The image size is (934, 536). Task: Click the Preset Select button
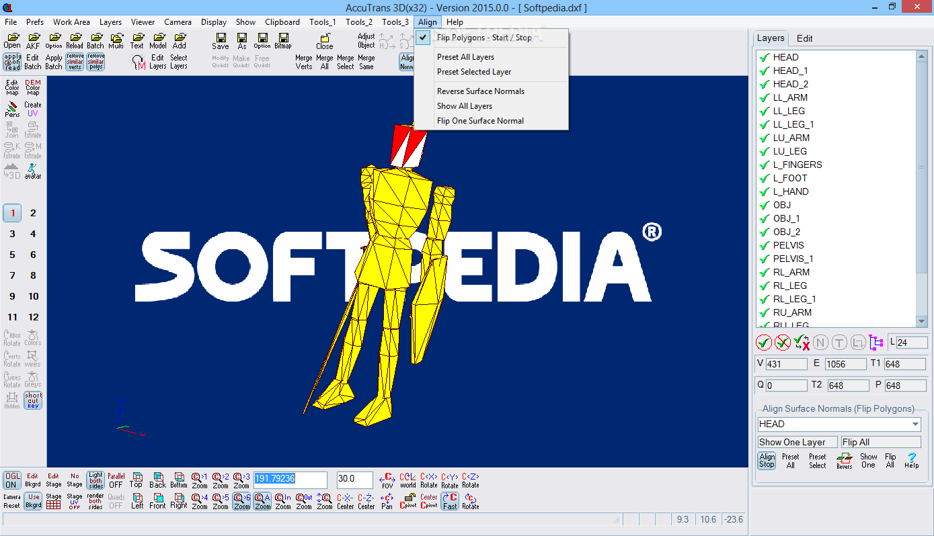[x=818, y=460]
